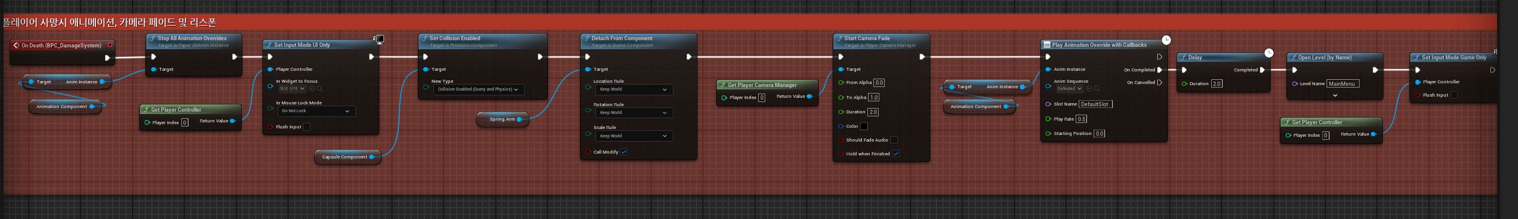Toggle Flush Input on Set Input Mode Game Only
Viewport: 1518px width, 219px height.
pos(1454,95)
